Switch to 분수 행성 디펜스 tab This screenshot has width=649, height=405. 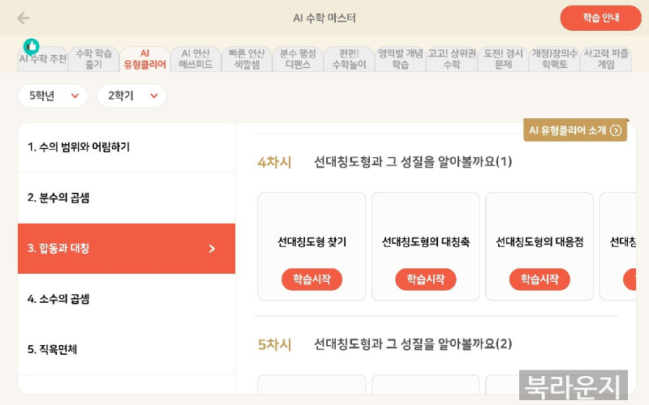(298, 59)
